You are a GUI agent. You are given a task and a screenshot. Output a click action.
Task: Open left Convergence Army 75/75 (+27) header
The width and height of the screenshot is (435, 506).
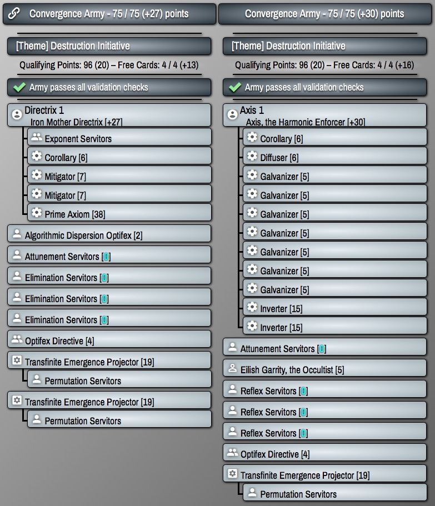coord(109,14)
